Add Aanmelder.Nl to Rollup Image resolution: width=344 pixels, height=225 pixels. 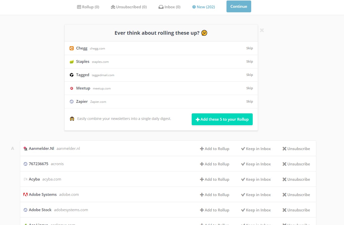point(215,149)
